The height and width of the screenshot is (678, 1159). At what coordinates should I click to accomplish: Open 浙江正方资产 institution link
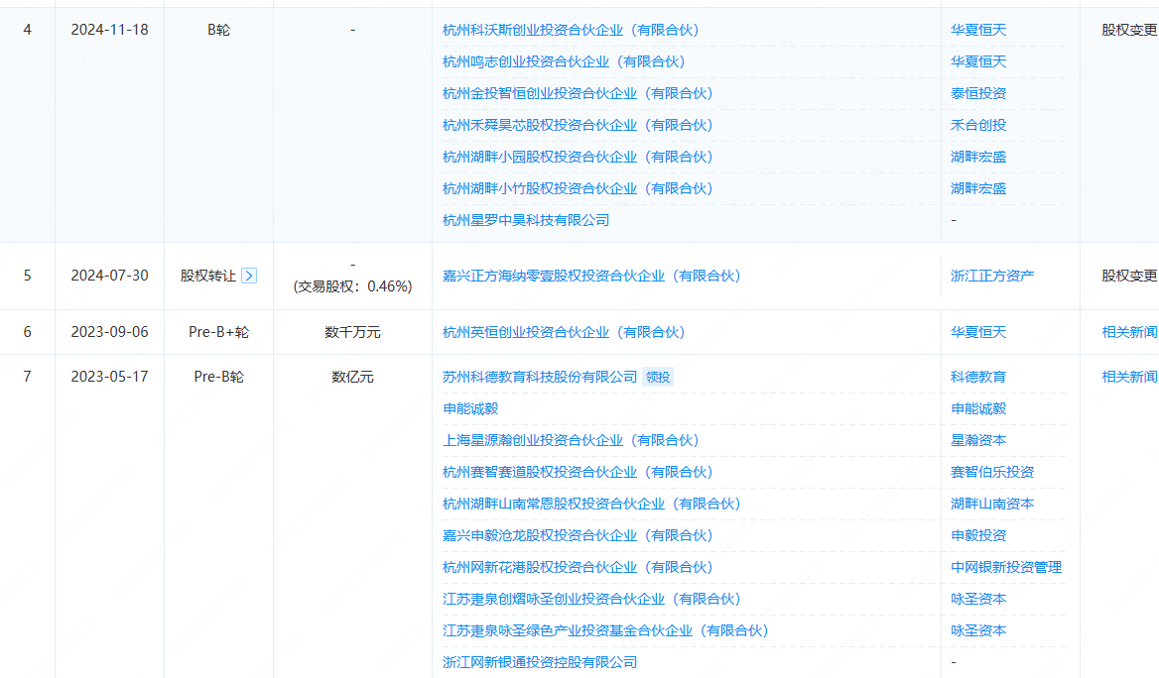pyautogui.click(x=992, y=277)
